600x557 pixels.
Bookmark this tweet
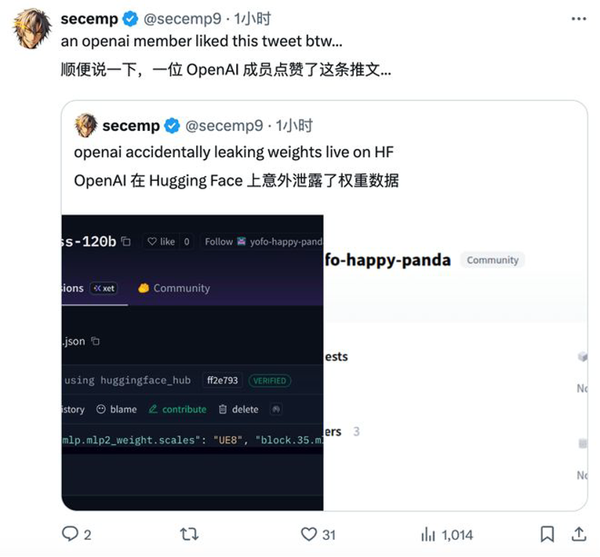[547, 534]
